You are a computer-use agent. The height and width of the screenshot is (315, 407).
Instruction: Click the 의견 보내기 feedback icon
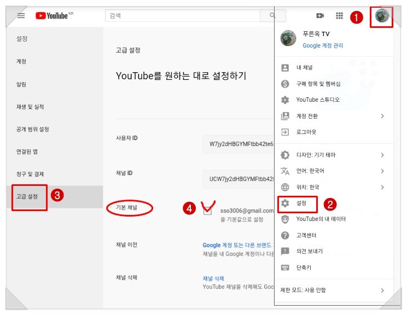pyautogui.click(x=285, y=251)
